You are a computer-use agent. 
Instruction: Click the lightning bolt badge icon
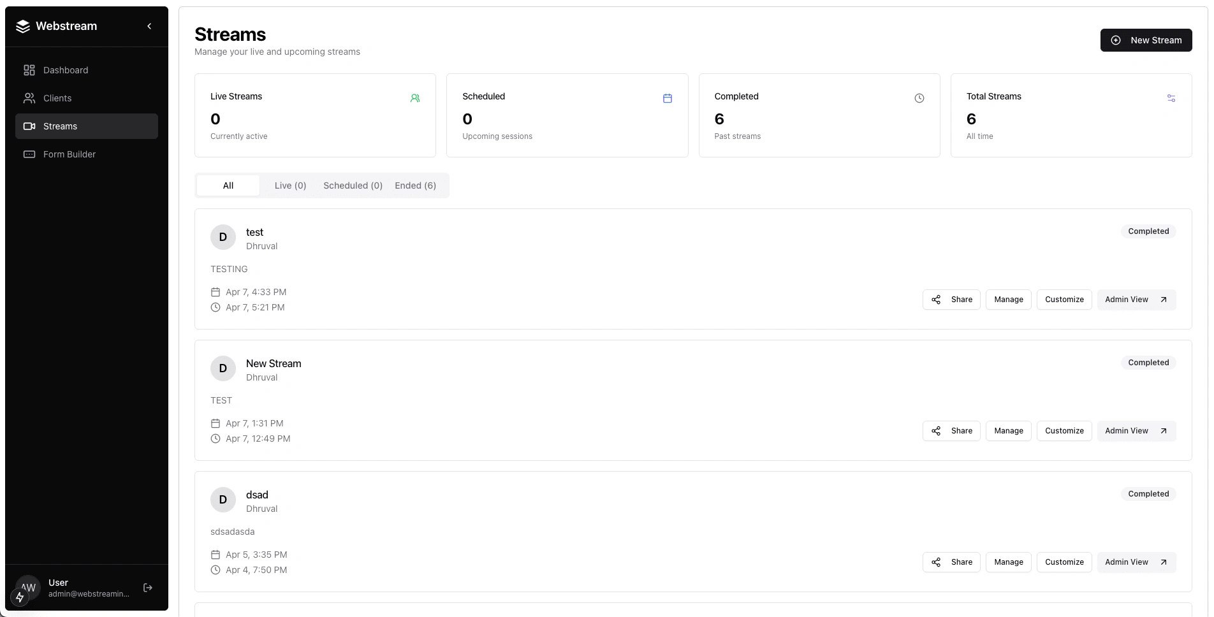point(20,597)
